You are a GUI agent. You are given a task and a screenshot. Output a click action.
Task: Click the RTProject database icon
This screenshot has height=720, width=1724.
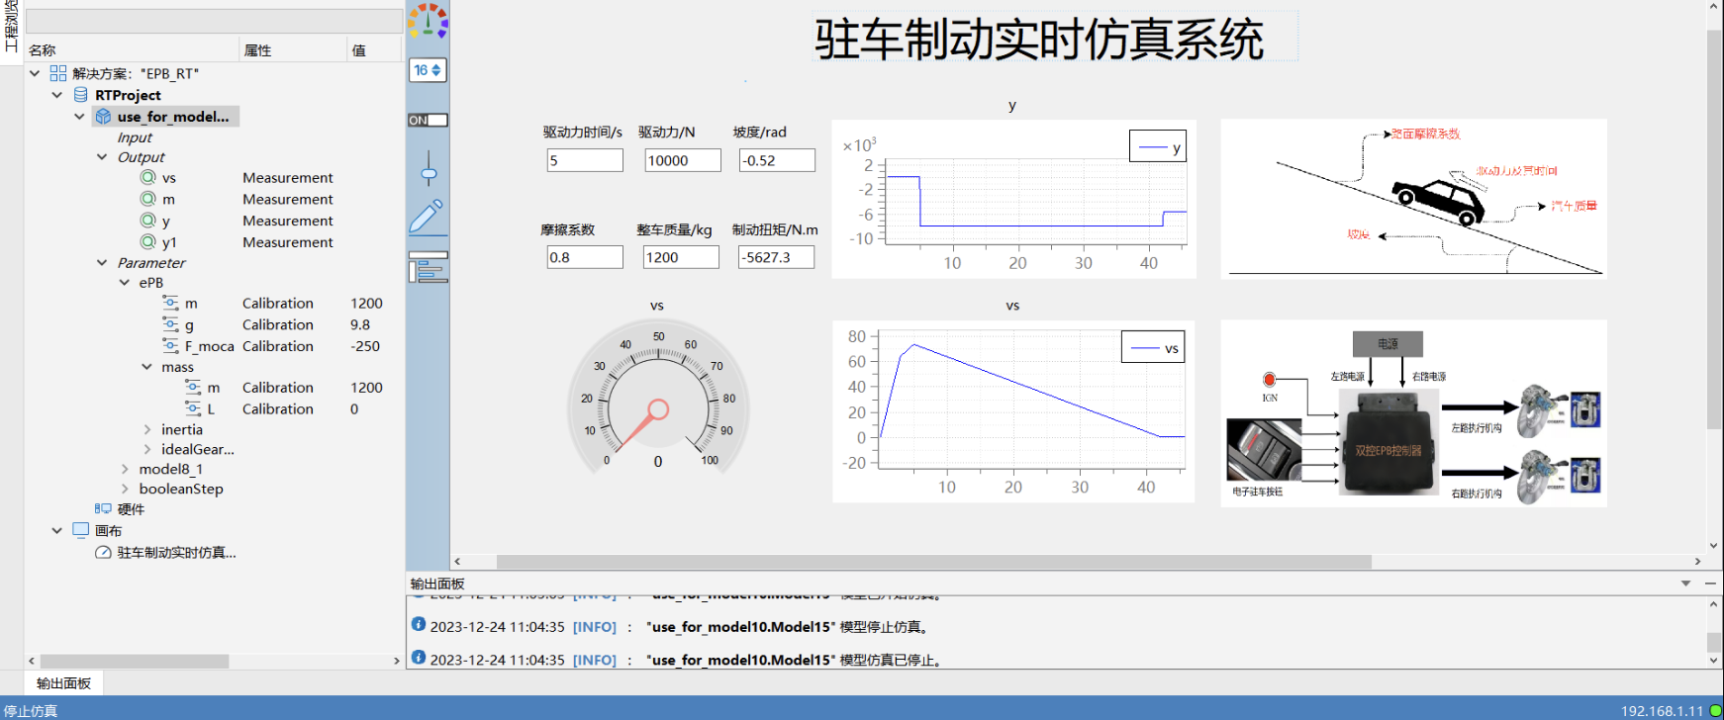[81, 95]
